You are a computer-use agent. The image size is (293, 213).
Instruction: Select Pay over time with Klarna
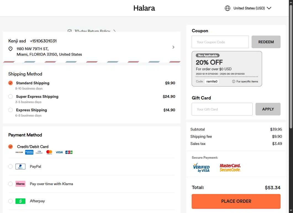coord(10,184)
